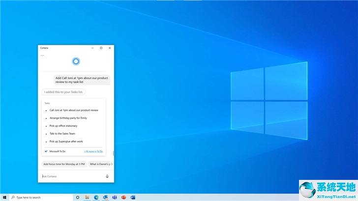Open File Explorer from the taskbar

click(87, 198)
